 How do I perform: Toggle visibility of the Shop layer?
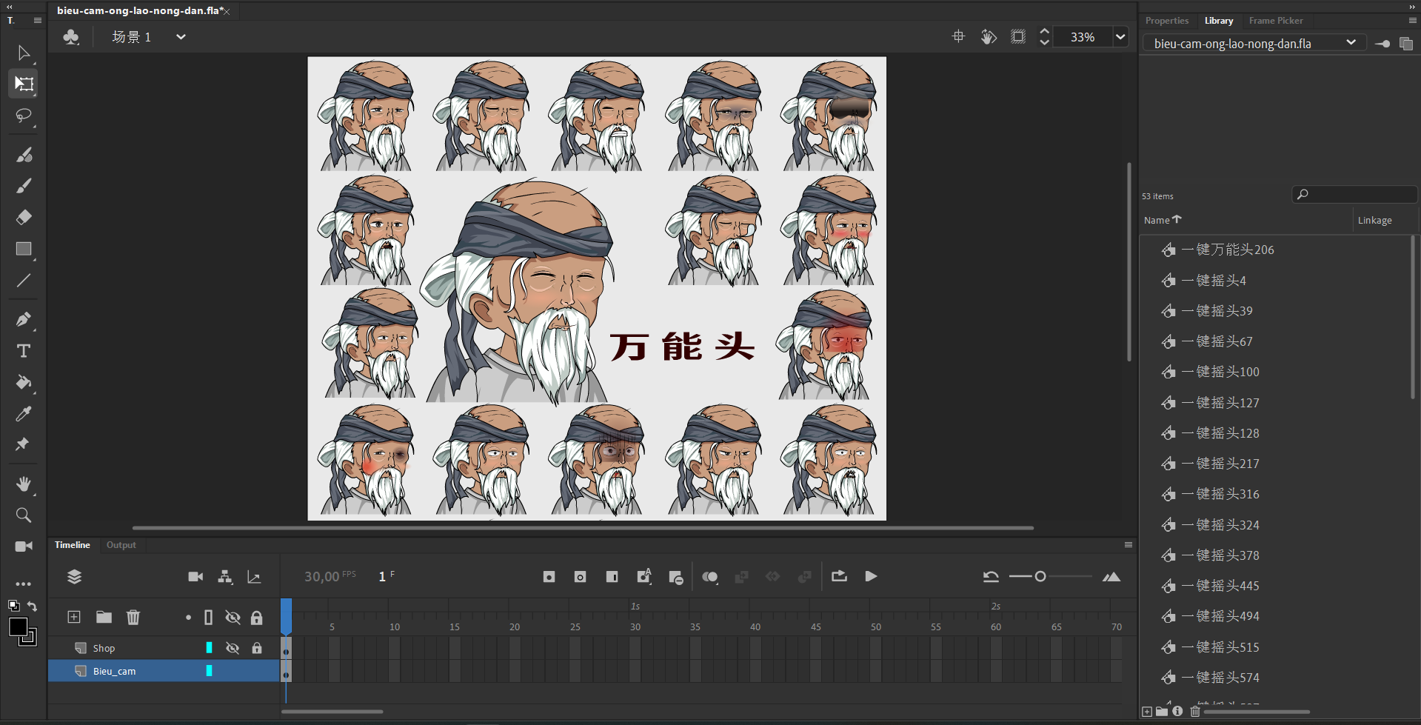[x=233, y=648]
